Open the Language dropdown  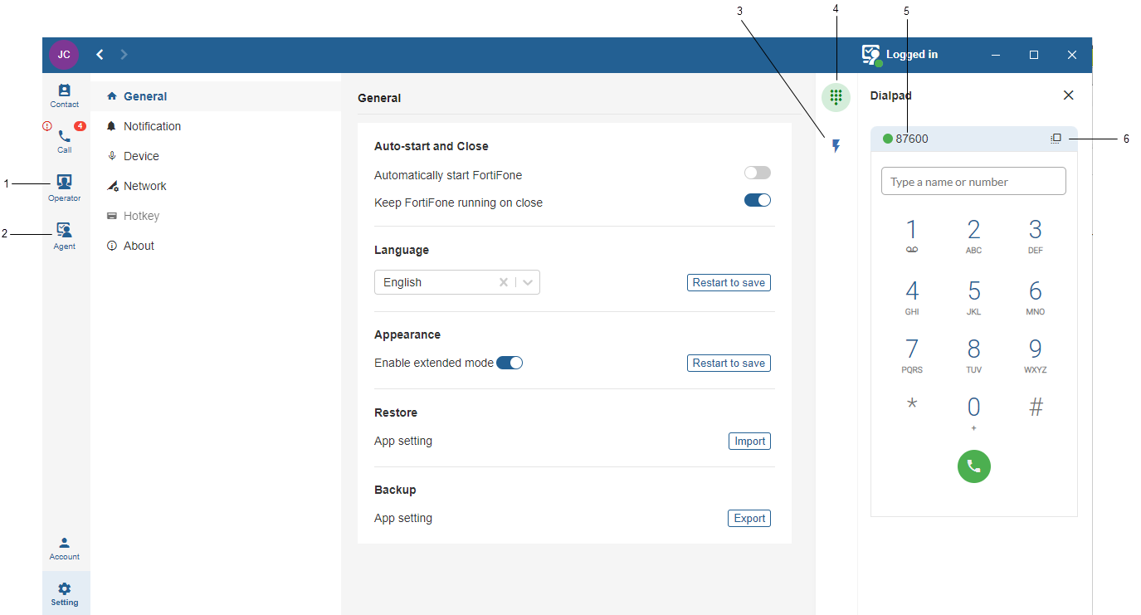pos(529,282)
